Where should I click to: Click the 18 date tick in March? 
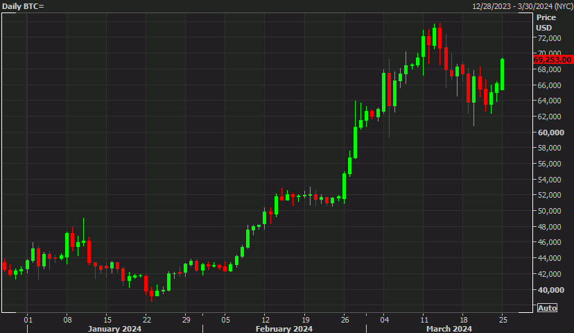coord(464,320)
